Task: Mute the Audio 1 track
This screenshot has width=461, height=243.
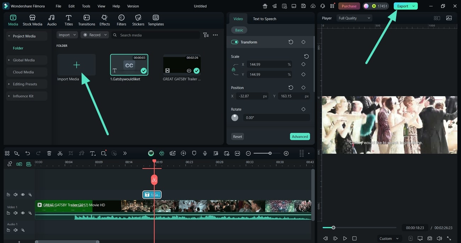Action: pyautogui.click(x=16, y=230)
